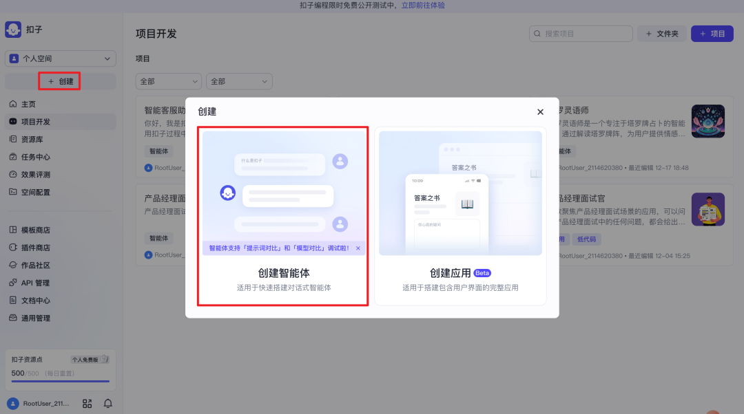Click the 500/500 resource points text
The width and height of the screenshot is (744, 414).
pos(25,373)
